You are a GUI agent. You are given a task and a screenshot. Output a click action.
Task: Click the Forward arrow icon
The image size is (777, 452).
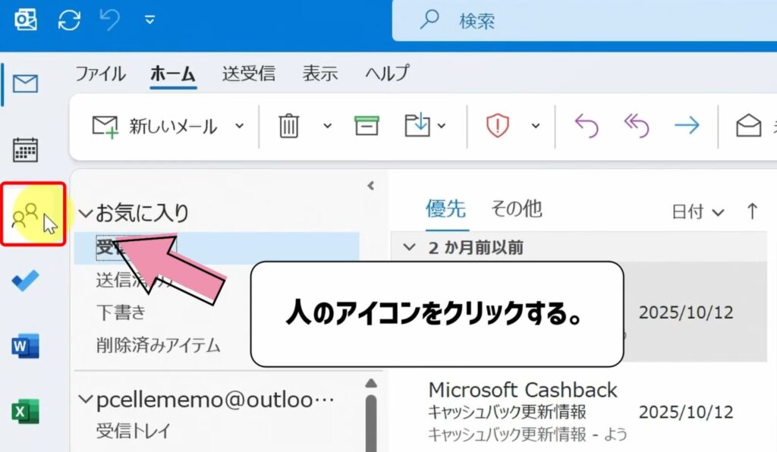click(687, 126)
